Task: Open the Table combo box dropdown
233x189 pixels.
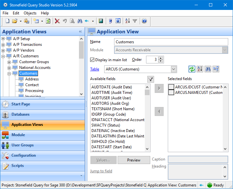Action: point(174,69)
